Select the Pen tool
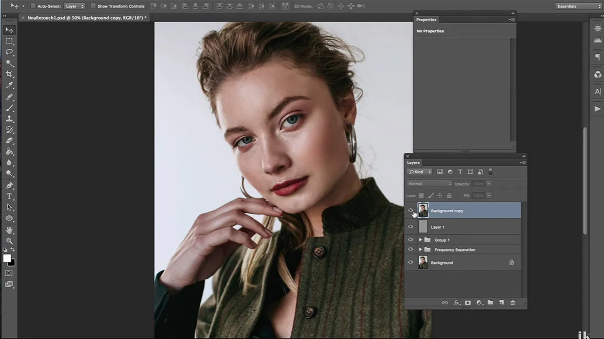 tap(9, 186)
